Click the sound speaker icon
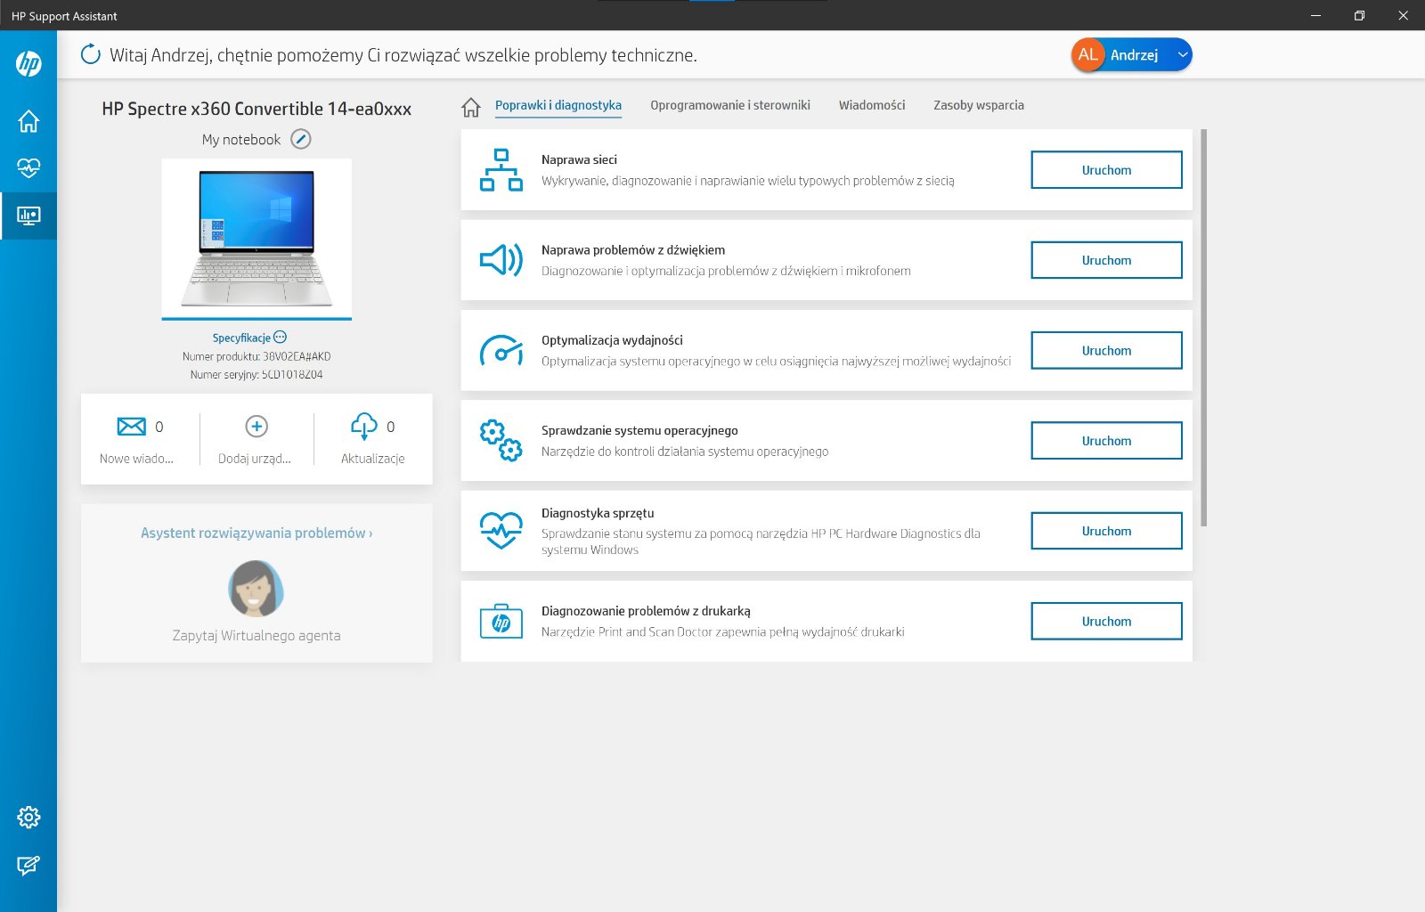The width and height of the screenshot is (1425, 912). coord(501,260)
